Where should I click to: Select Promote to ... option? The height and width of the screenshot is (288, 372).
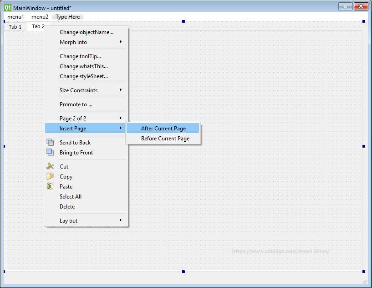(x=87, y=104)
